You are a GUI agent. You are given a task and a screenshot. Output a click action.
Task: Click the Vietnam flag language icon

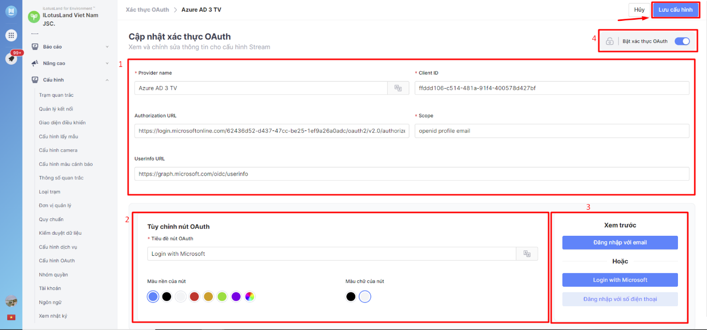click(11, 317)
